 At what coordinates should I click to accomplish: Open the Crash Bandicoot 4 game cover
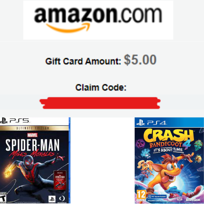click(x=169, y=160)
